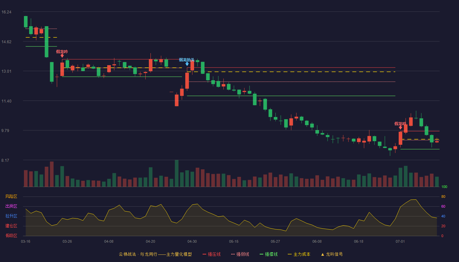Click the 80 indicator axis value
This screenshot has height=262, width=459.
click(443, 196)
